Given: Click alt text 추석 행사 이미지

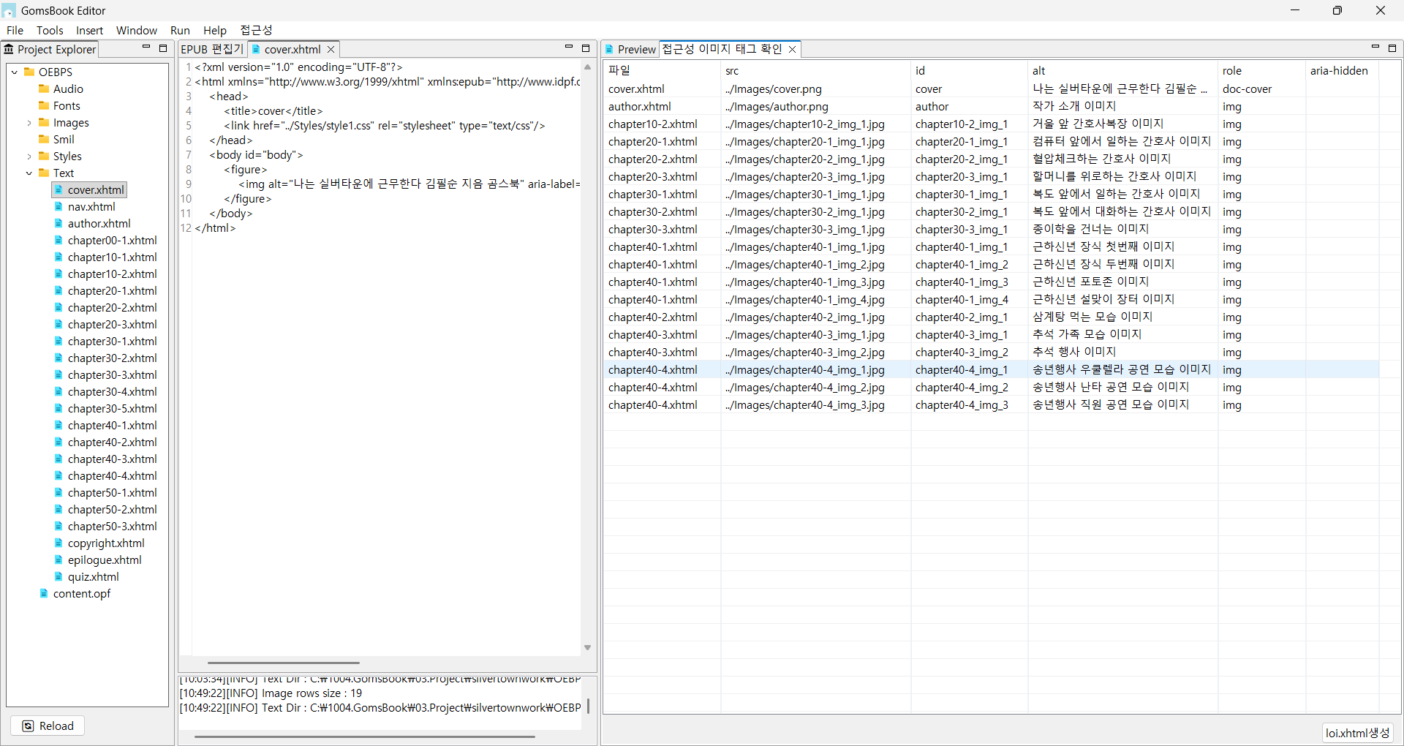Looking at the screenshot, I should click(1074, 352).
